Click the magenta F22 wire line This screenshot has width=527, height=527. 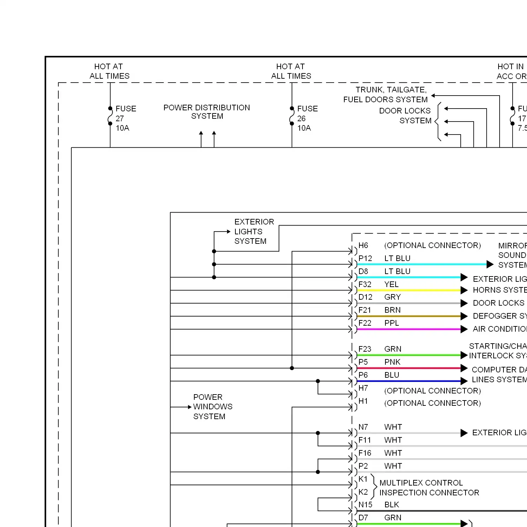point(409,329)
